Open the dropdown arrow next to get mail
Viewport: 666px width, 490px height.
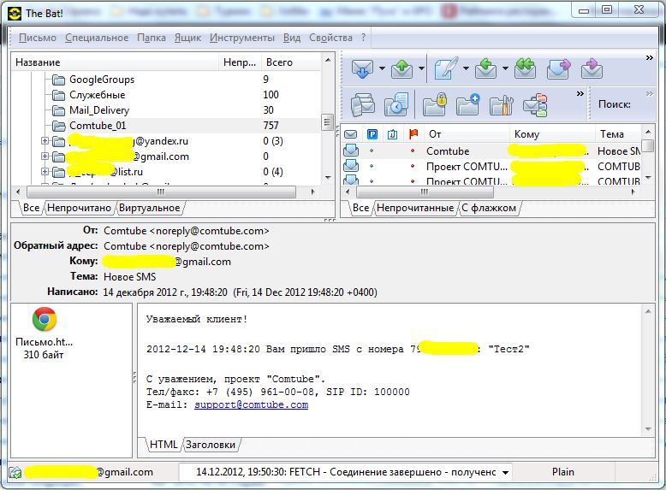[382, 68]
